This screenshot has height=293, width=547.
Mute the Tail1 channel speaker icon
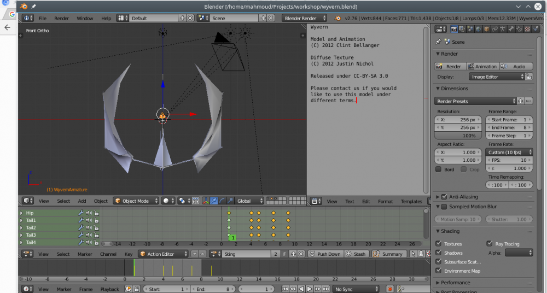coord(89,220)
